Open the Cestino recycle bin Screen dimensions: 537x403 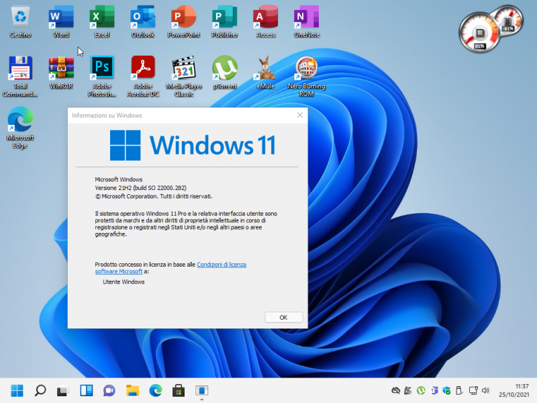point(19,17)
